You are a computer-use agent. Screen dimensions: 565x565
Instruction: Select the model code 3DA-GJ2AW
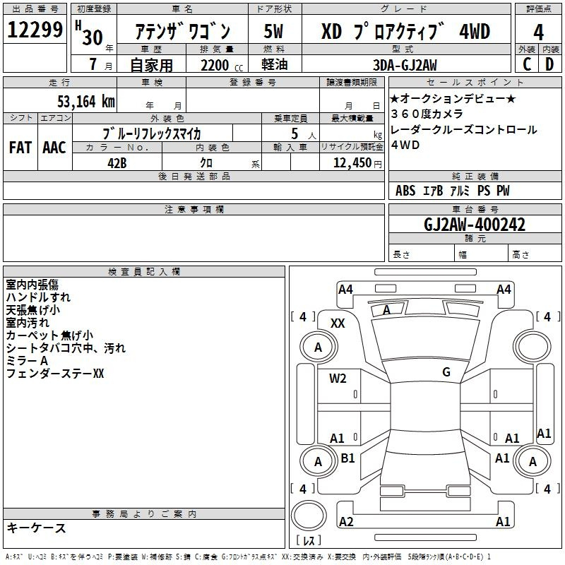(405, 65)
